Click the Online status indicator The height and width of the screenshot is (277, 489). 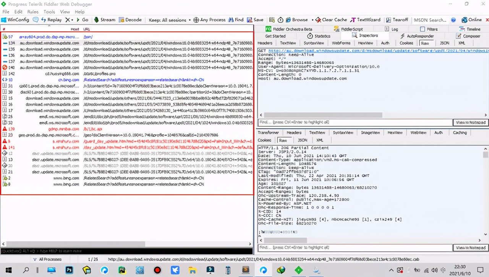[472, 20]
